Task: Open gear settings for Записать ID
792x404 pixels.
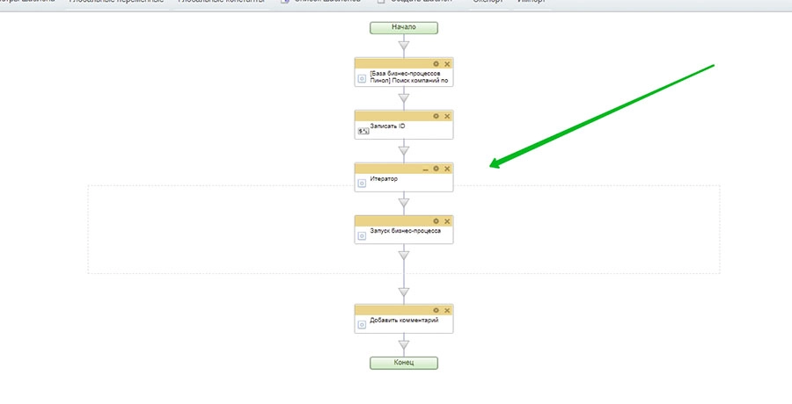Action: click(x=436, y=116)
